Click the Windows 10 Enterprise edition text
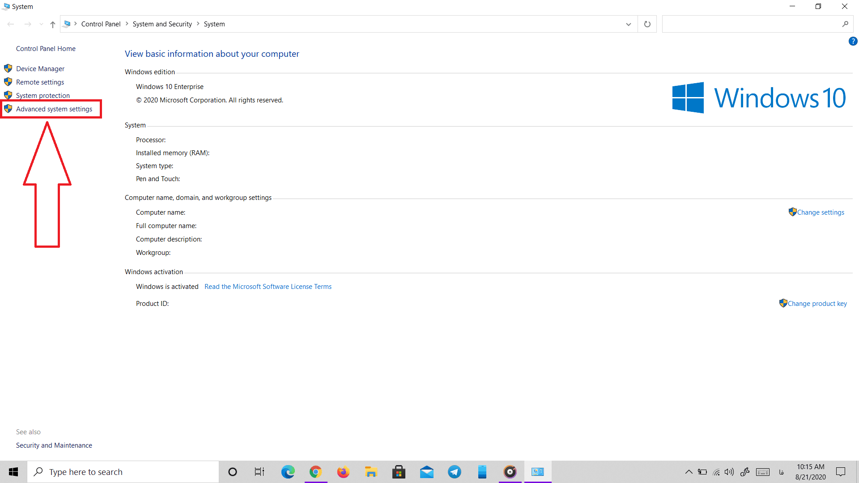The width and height of the screenshot is (859, 483). coord(170,87)
